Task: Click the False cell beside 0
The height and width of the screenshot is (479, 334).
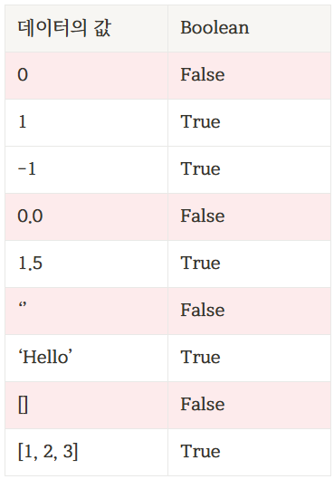Action: click(250, 76)
